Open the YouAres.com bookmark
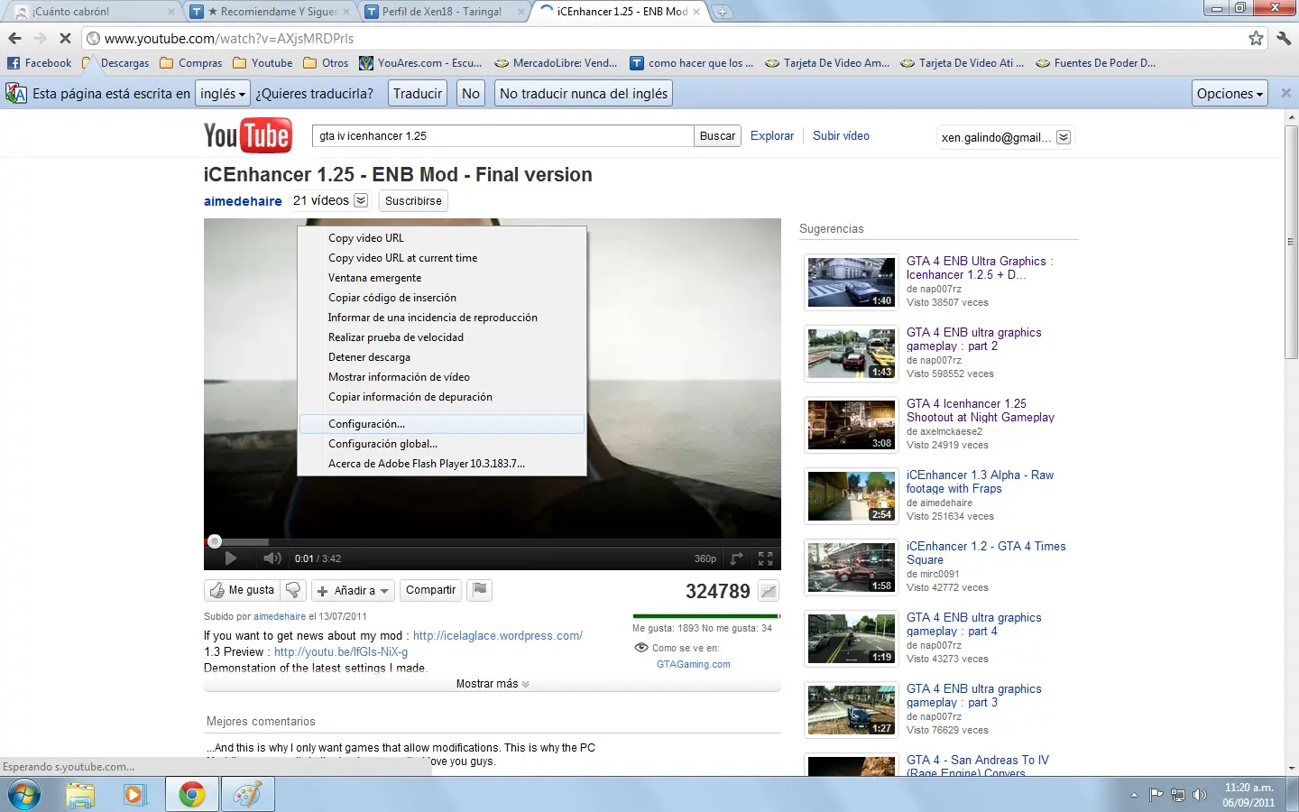This screenshot has height=812, width=1299. [x=420, y=63]
